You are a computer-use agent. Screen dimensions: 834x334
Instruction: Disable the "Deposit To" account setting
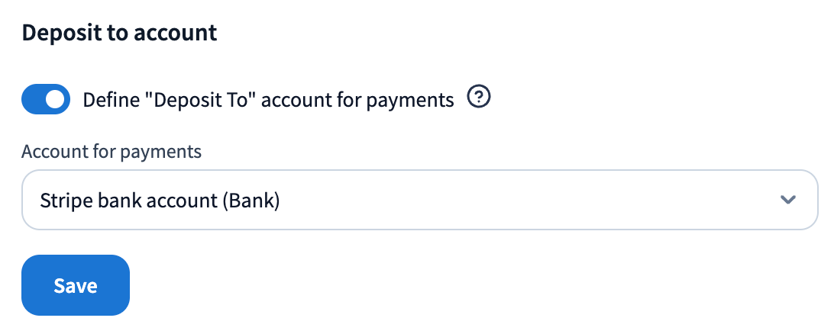point(46,99)
